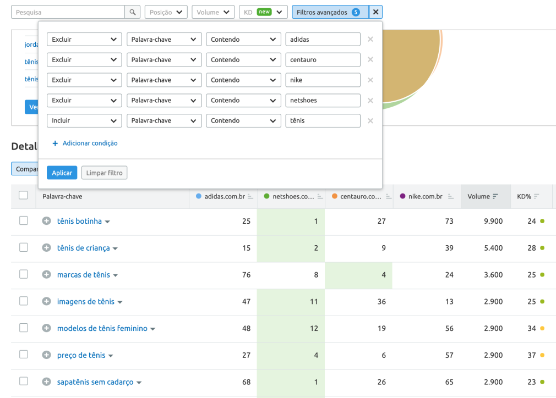
Task: Click the plus icon for preço de tênis
Action: click(46, 355)
